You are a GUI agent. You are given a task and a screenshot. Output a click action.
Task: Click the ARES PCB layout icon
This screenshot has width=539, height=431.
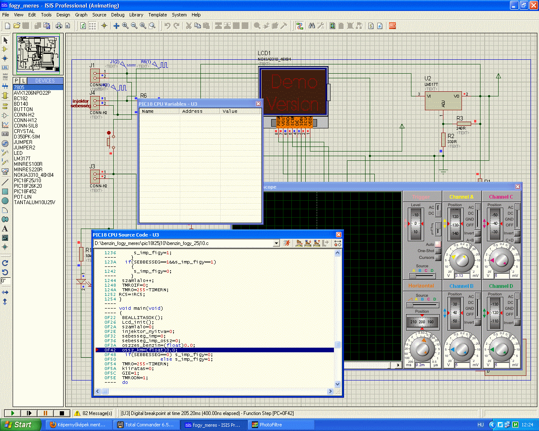(x=392, y=26)
